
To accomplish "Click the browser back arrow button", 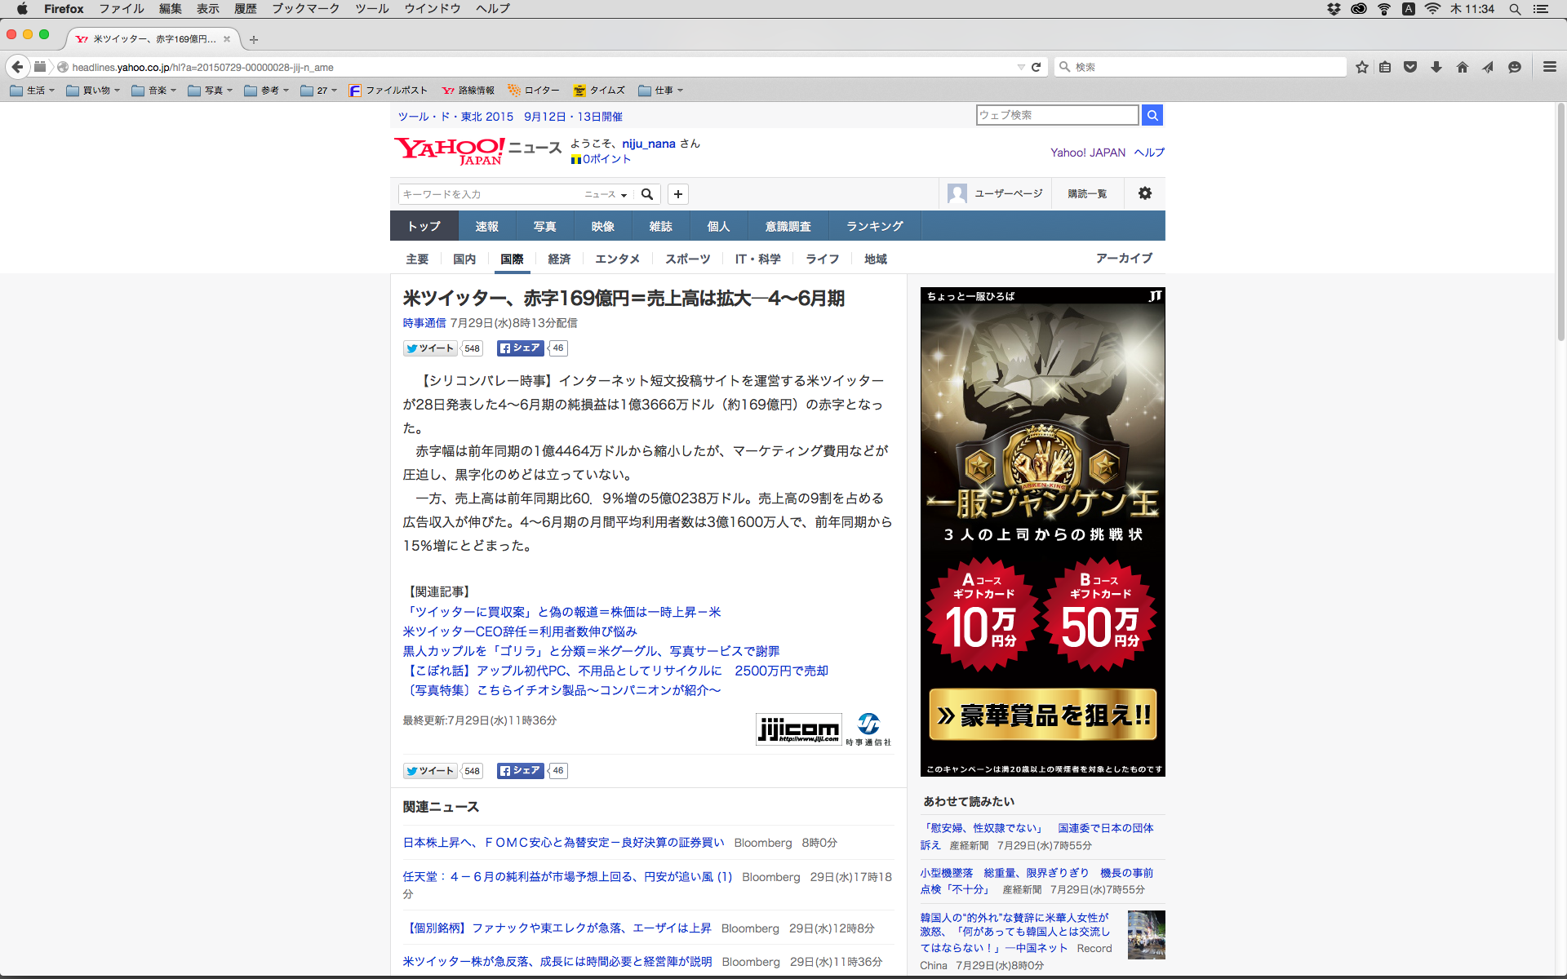I will (17, 67).
